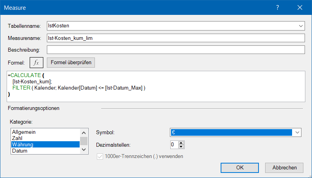Viewport: 312px width, 178px height.
Task: Click the fx insert function icon
Action: pos(37,63)
